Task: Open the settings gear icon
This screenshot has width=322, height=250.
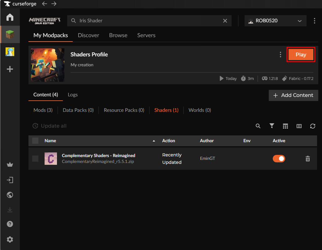Action: tap(10, 239)
